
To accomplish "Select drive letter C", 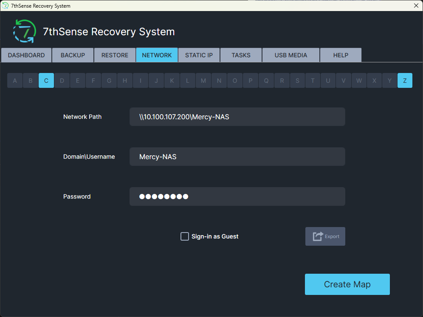I will (x=46, y=81).
